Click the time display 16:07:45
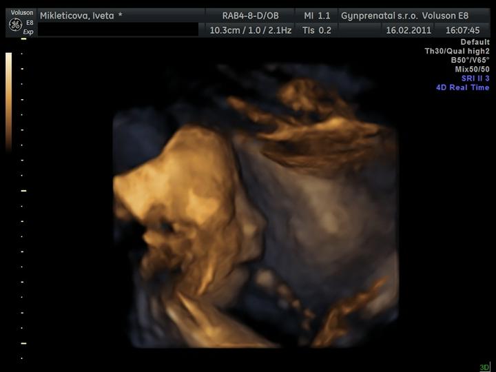Image resolution: width=496 pixels, height=372 pixels. 462,30
